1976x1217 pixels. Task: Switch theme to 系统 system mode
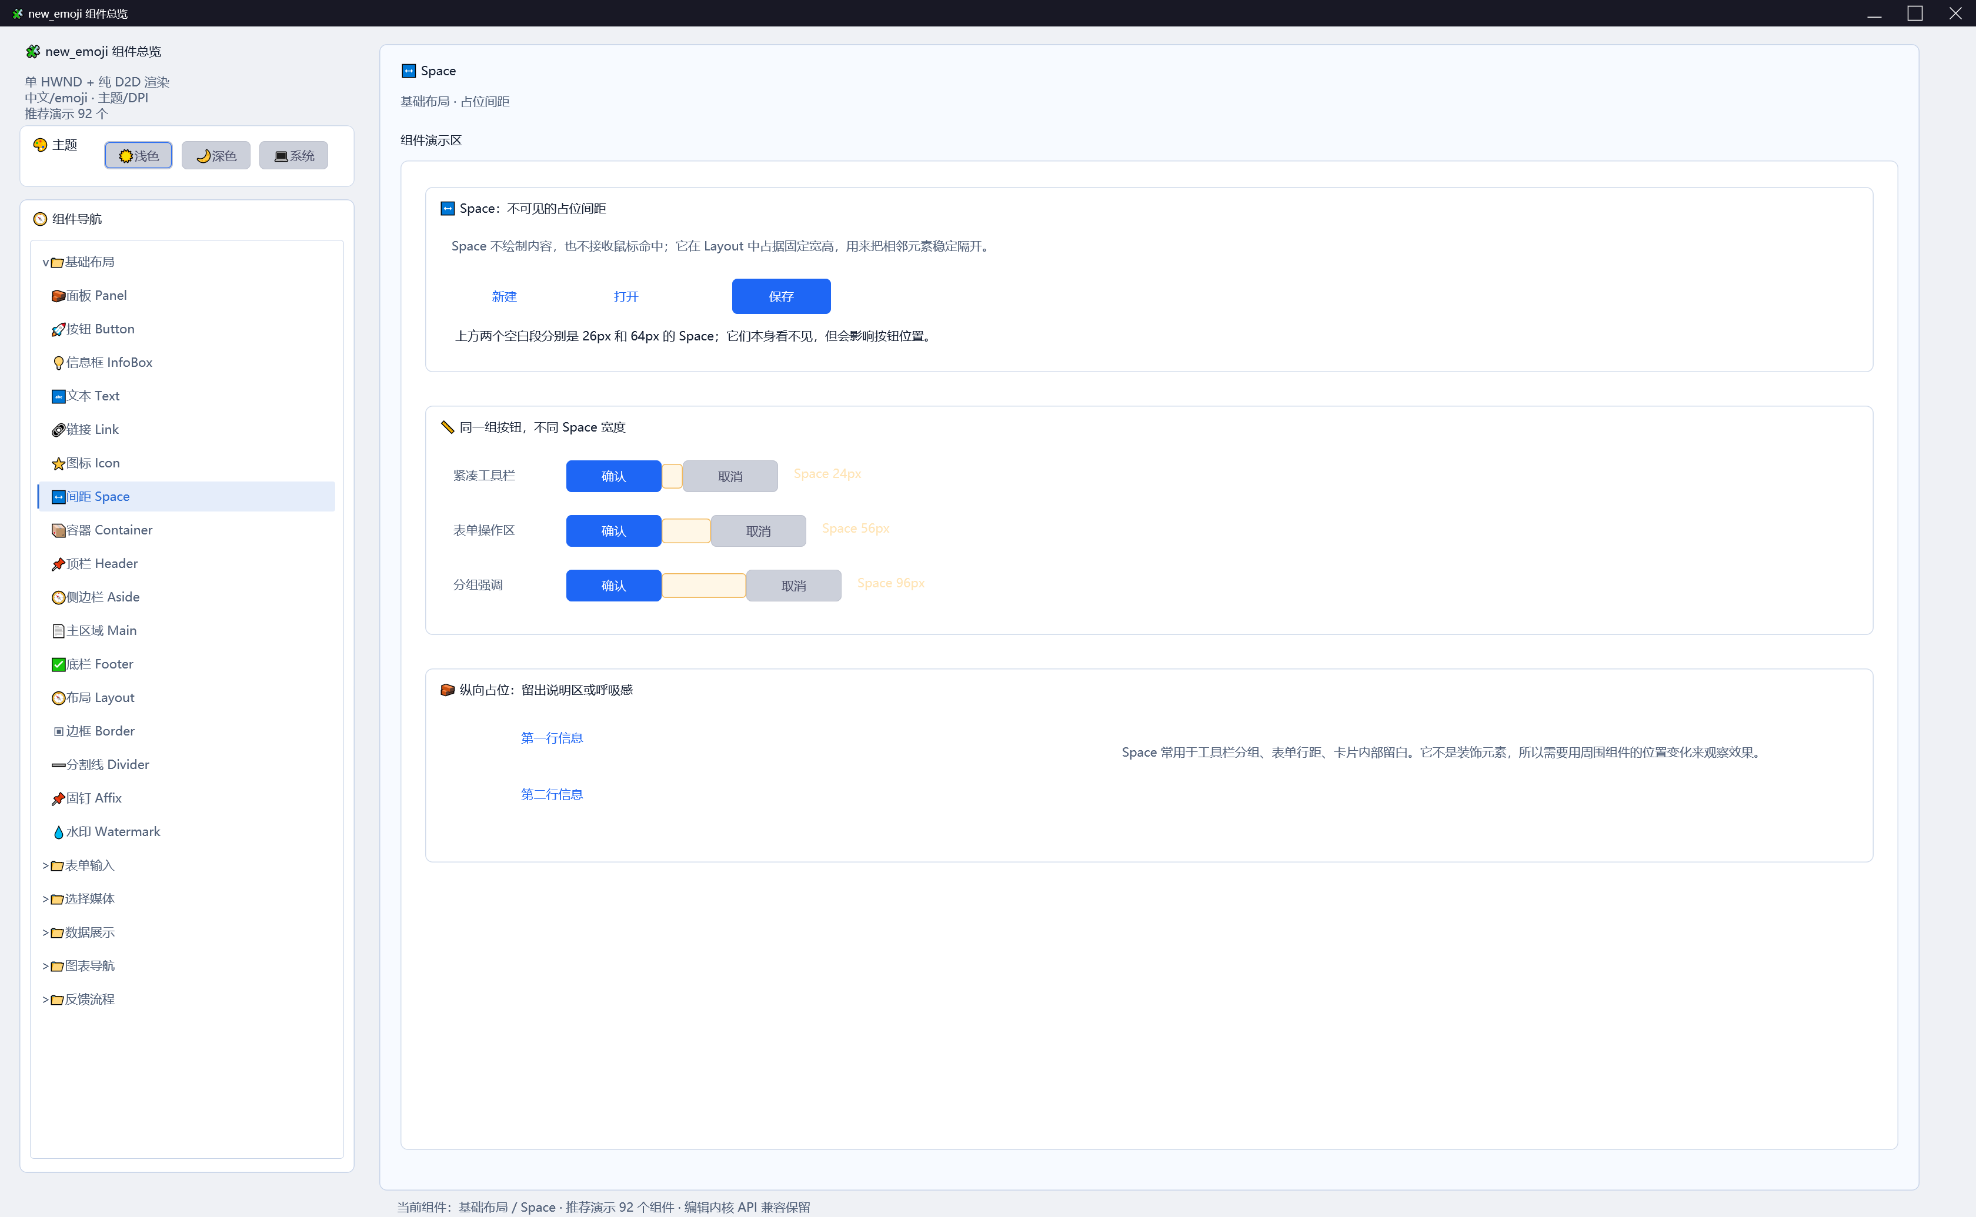[294, 155]
